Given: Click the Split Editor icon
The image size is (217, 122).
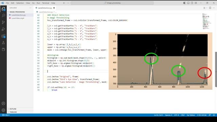Looking at the screenshot, I should click(210, 8).
